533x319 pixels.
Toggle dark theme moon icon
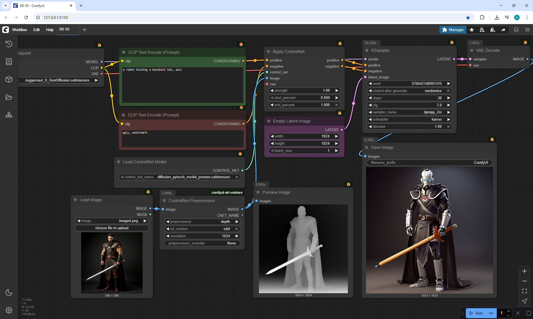point(9,292)
